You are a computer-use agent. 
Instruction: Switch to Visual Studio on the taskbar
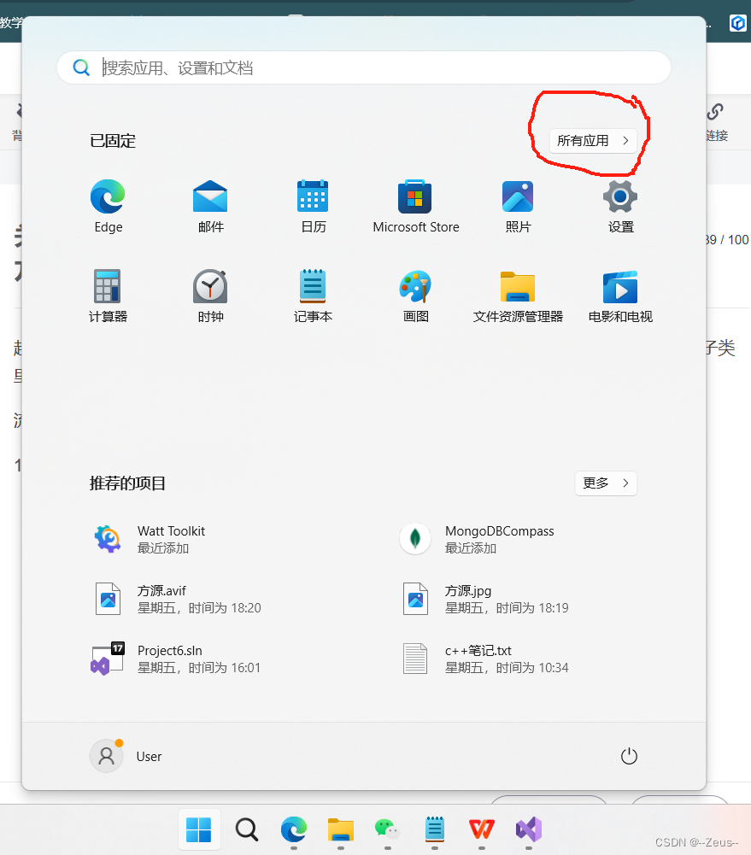(x=529, y=829)
